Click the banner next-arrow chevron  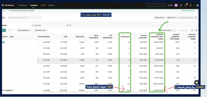(5, 11)
